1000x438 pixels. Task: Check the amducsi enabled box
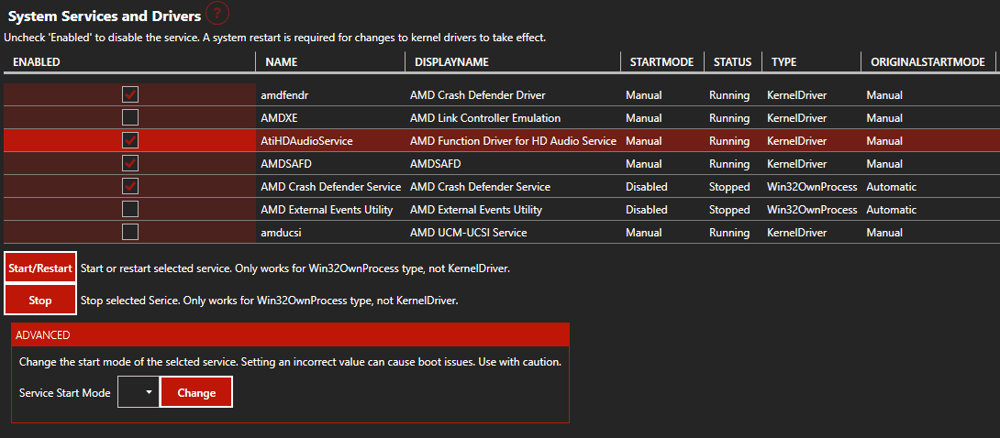pos(130,232)
